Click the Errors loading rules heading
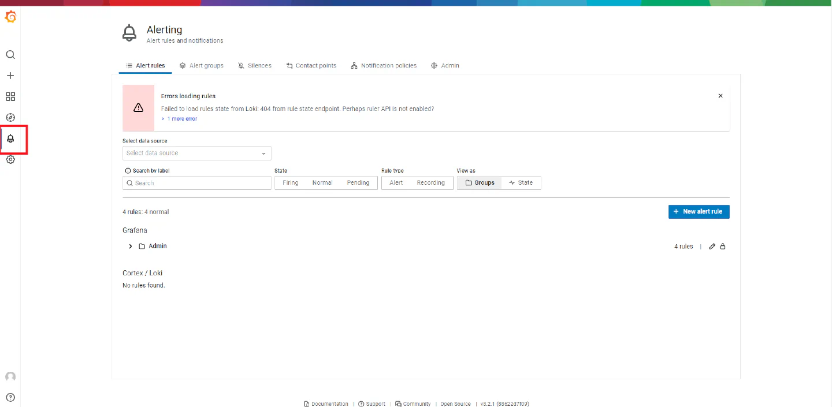The image size is (832, 407). tap(188, 96)
